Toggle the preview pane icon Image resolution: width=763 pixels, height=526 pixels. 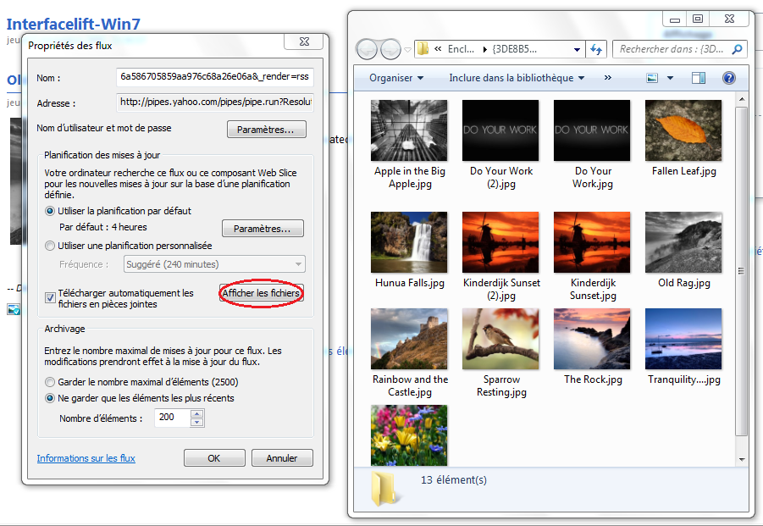[699, 78]
